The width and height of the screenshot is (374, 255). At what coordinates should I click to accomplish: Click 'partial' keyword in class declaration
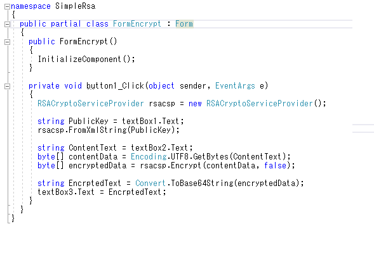[x=66, y=24]
